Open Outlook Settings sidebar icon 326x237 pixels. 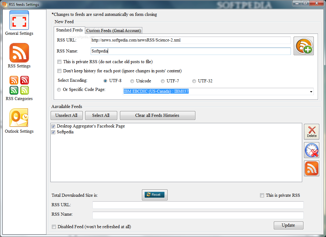19,117
